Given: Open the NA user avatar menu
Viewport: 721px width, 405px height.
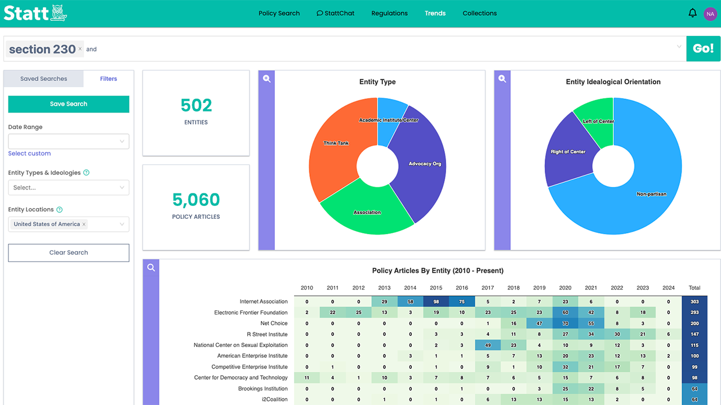Looking at the screenshot, I should click(x=710, y=13).
